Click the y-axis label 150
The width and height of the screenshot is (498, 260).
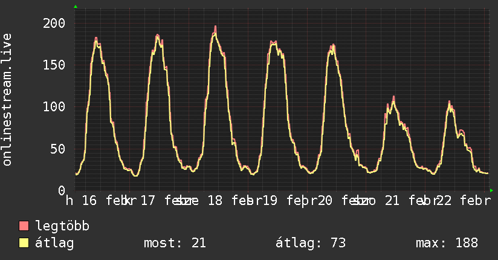click(x=54, y=65)
